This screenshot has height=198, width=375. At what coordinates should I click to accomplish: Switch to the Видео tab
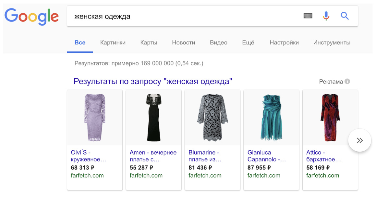219,42
